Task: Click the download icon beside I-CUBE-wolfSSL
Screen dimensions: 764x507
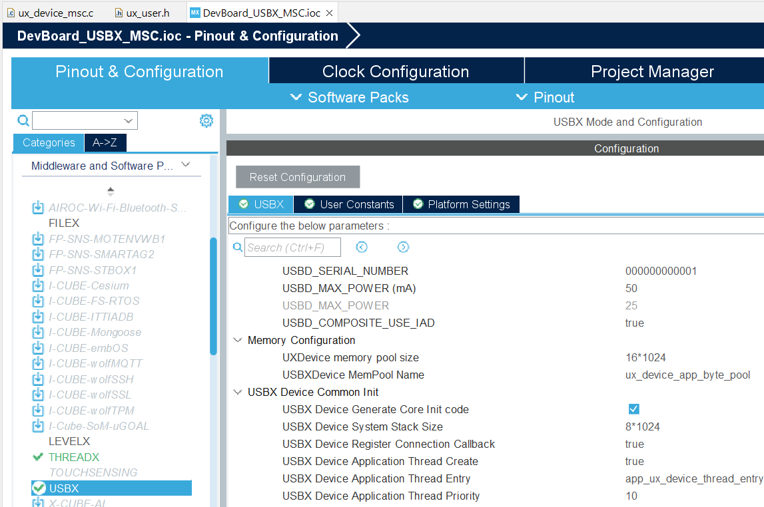Action: click(x=37, y=395)
